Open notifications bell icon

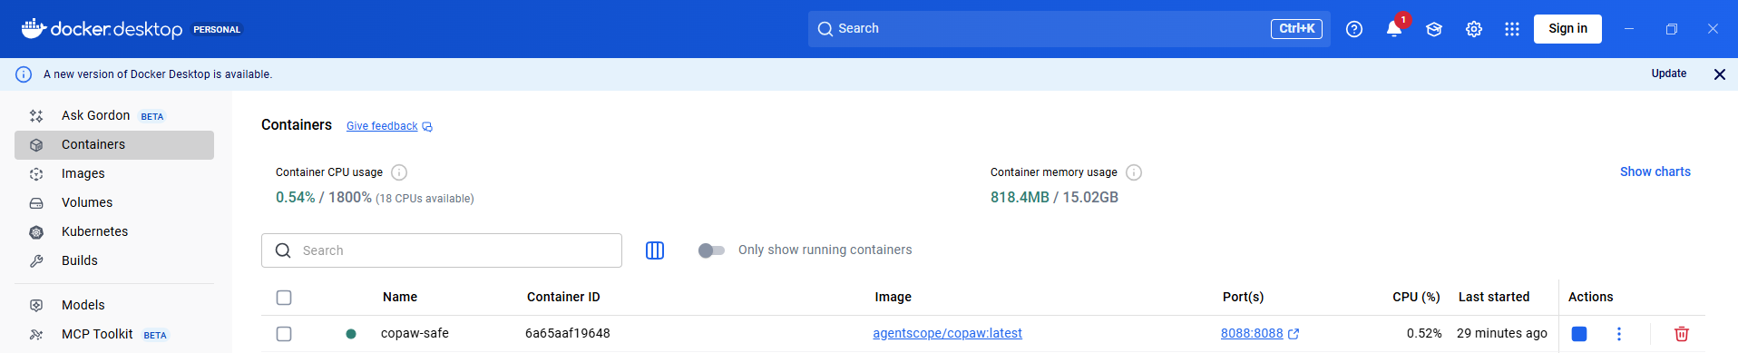(x=1394, y=29)
